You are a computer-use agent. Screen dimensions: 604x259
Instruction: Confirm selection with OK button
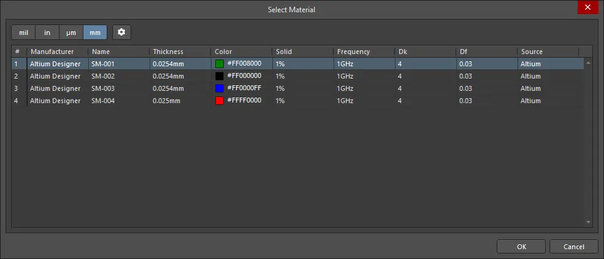tap(521, 247)
